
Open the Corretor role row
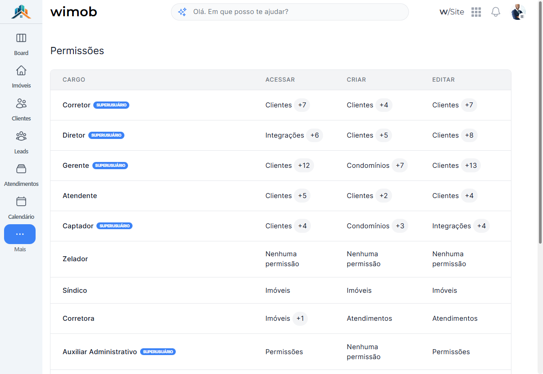click(x=281, y=105)
